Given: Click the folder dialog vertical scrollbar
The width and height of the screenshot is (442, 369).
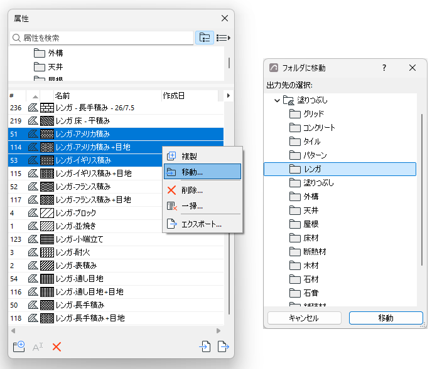Looking at the screenshot, I should click(422, 190).
